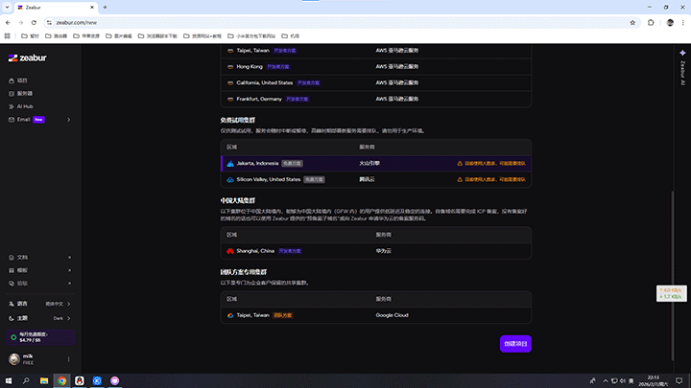Click the 论坛 (Forum) sidebar icon
The width and height of the screenshot is (691, 388).
[12, 283]
